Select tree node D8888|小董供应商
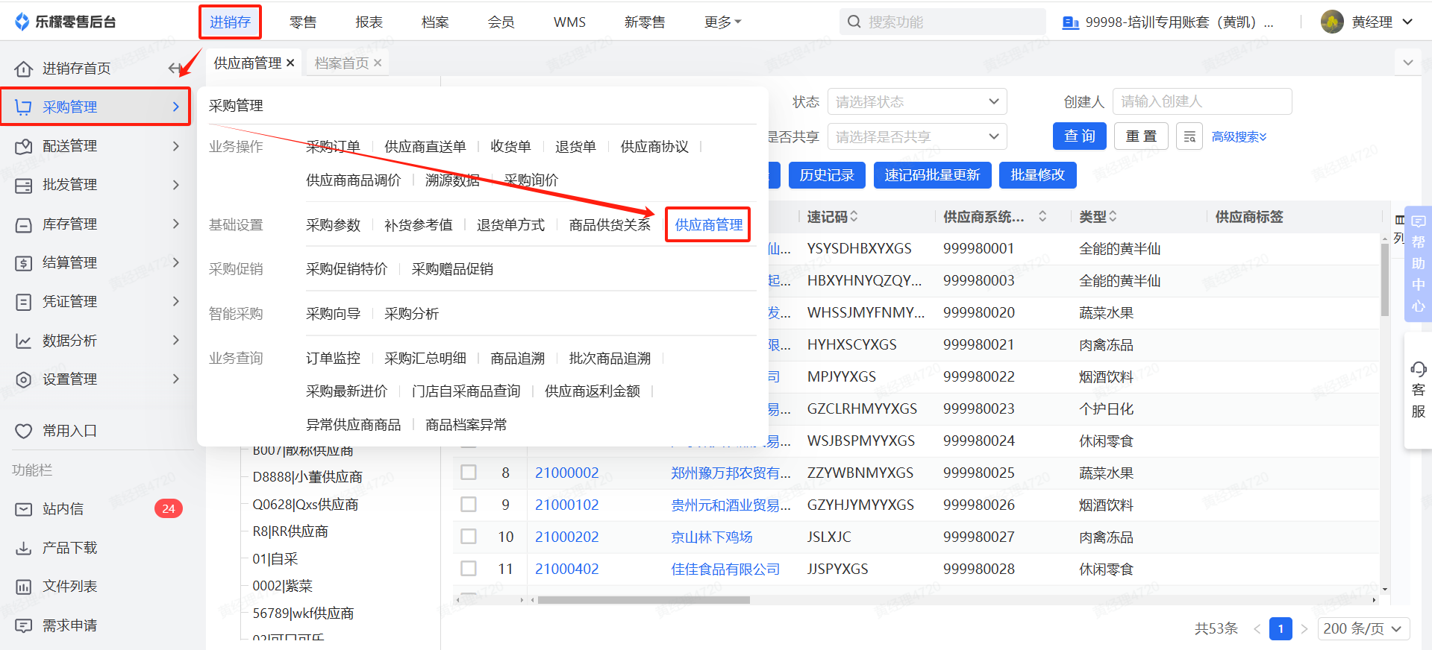The width and height of the screenshot is (1432, 650). (307, 477)
